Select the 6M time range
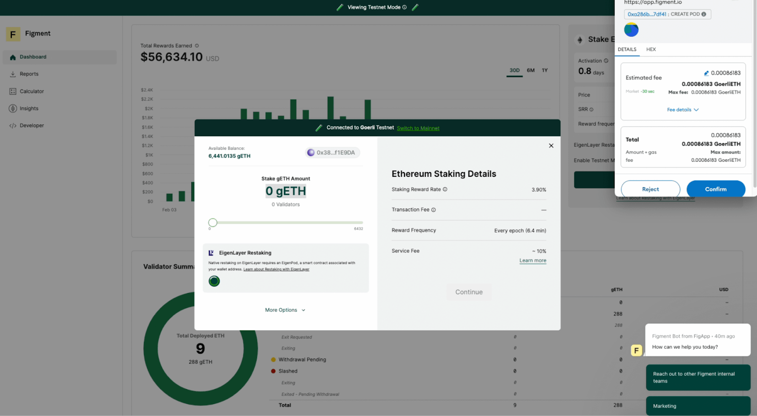This screenshot has width=757, height=416. 531,70
